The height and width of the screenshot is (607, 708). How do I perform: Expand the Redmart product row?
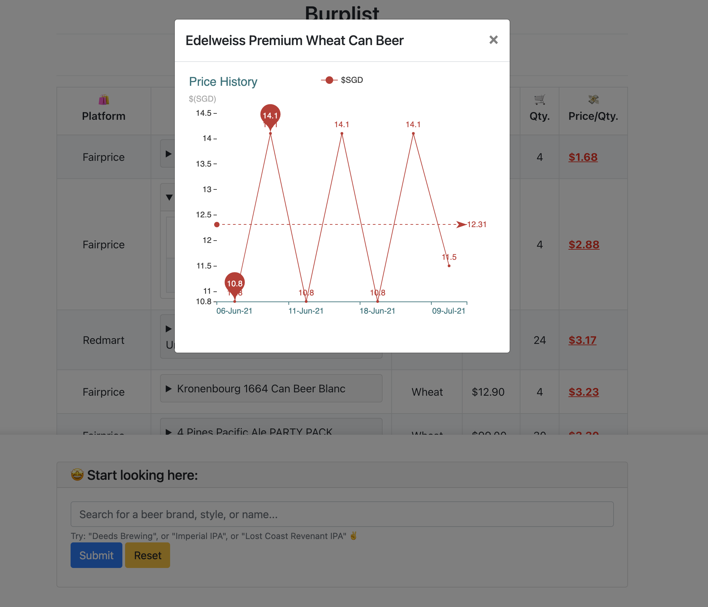(x=168, y=329)
